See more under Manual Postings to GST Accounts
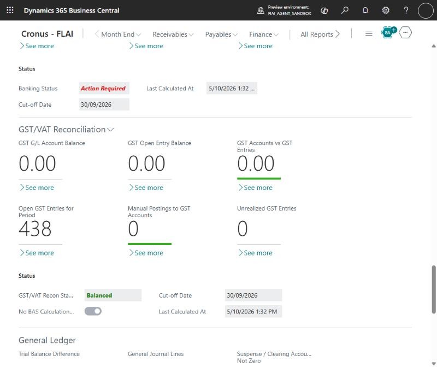This screenshot has width=437, height=367. click(x=146, y=253)
